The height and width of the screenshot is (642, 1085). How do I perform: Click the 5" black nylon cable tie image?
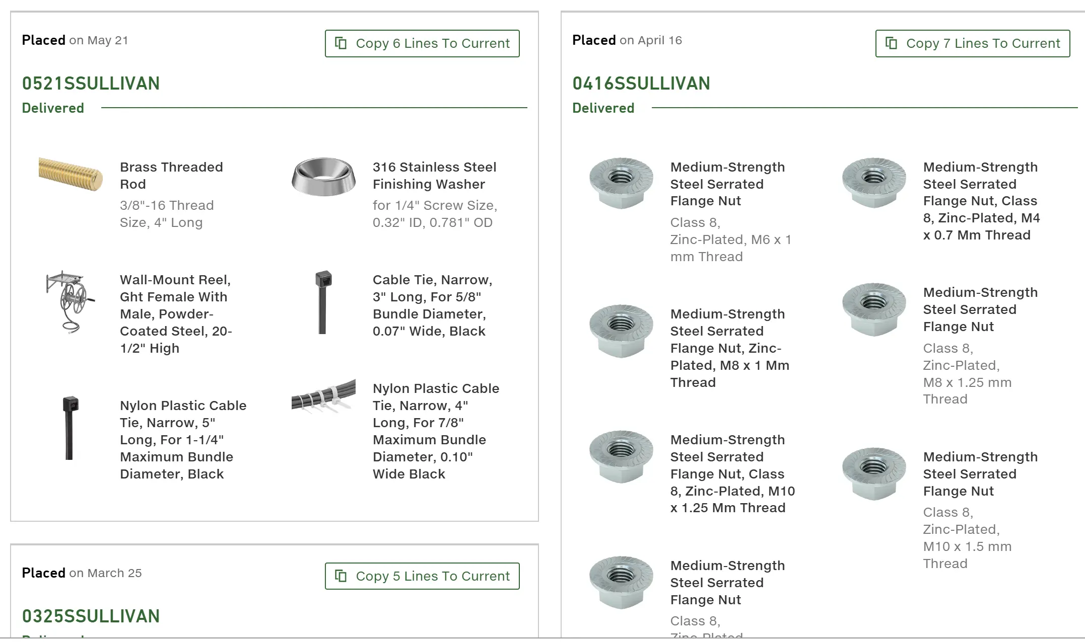coord(70,428)
